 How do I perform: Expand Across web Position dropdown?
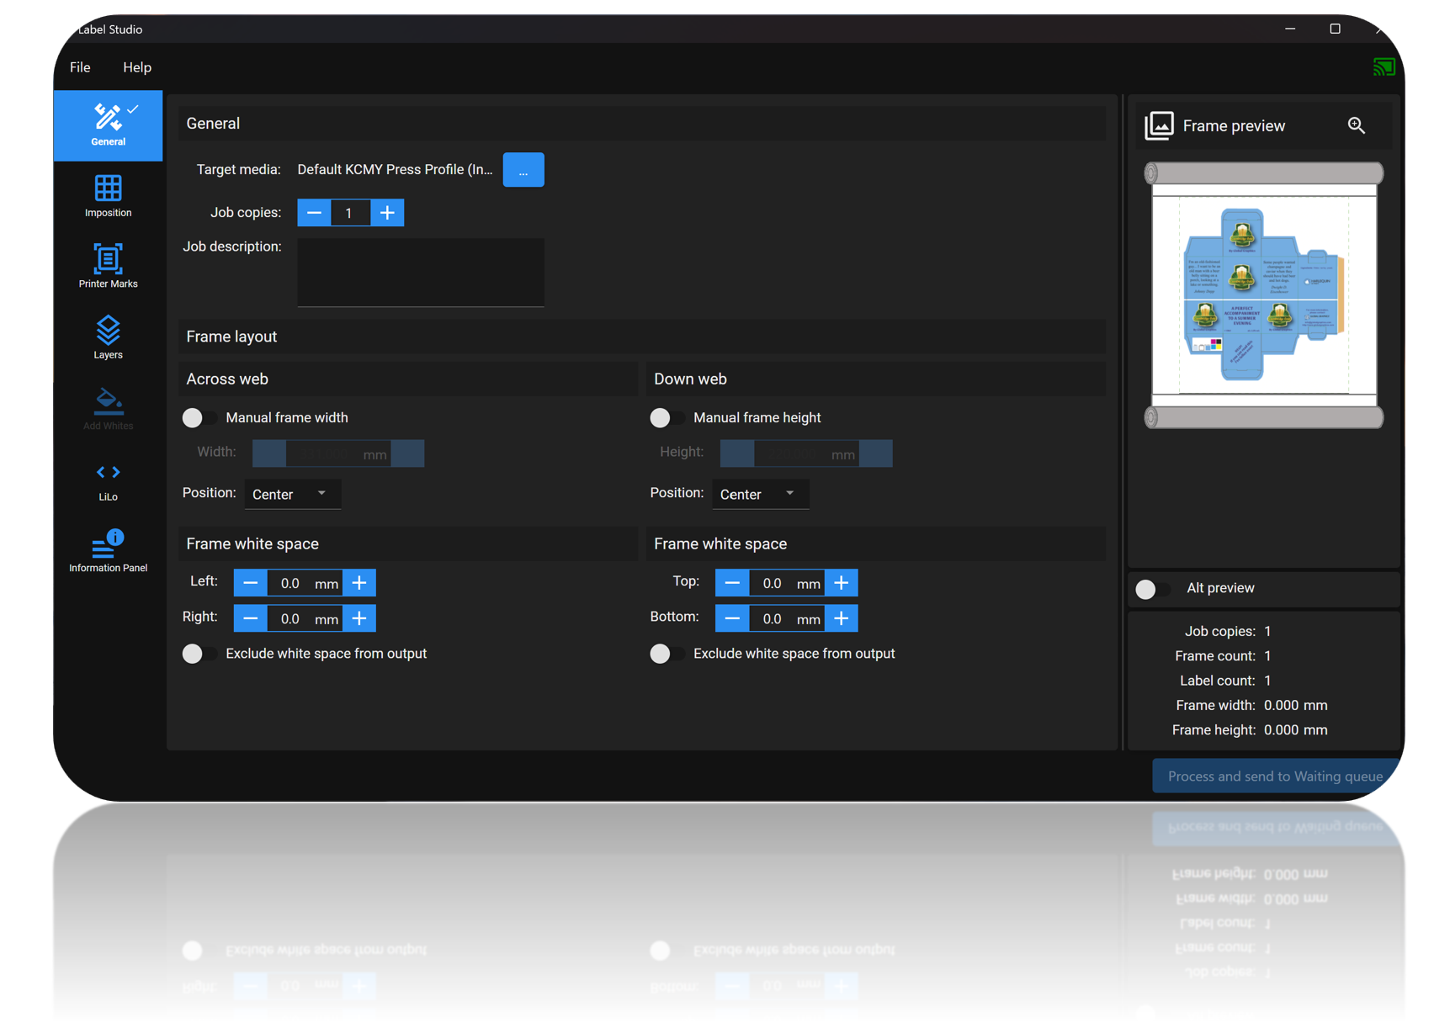click(x=292, y=494)
